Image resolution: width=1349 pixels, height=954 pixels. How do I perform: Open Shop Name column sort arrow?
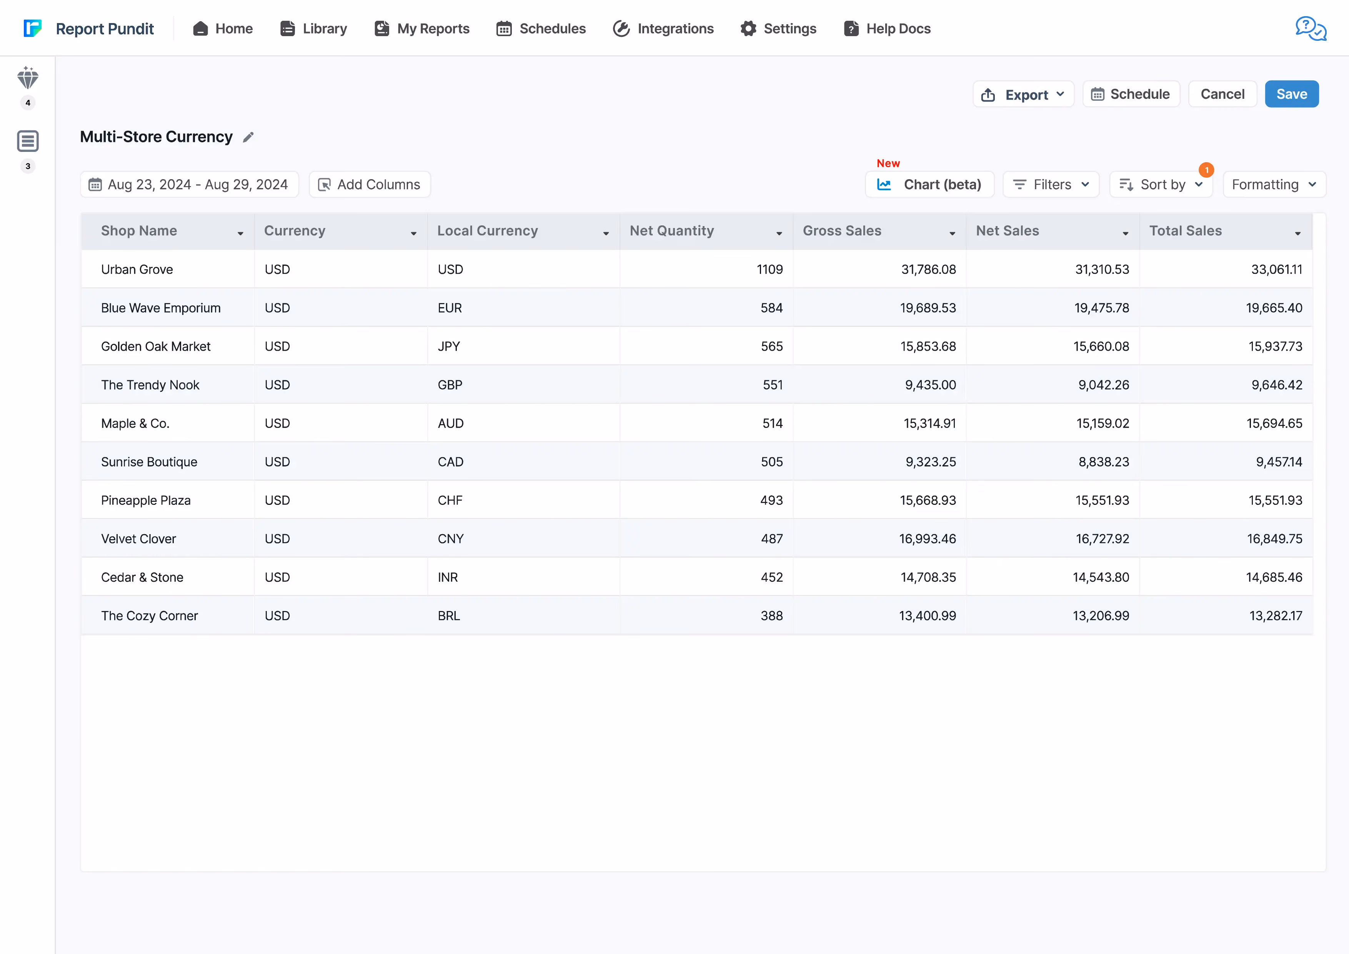[240, 233]
